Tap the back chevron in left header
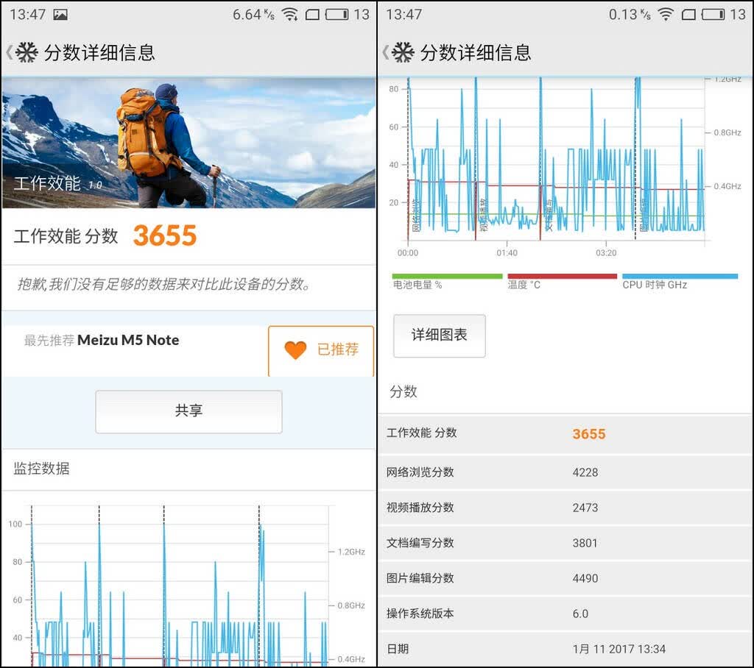754x668 pixels. (x=9, y=52)
